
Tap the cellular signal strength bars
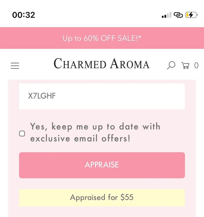click(x=166, y=15)
